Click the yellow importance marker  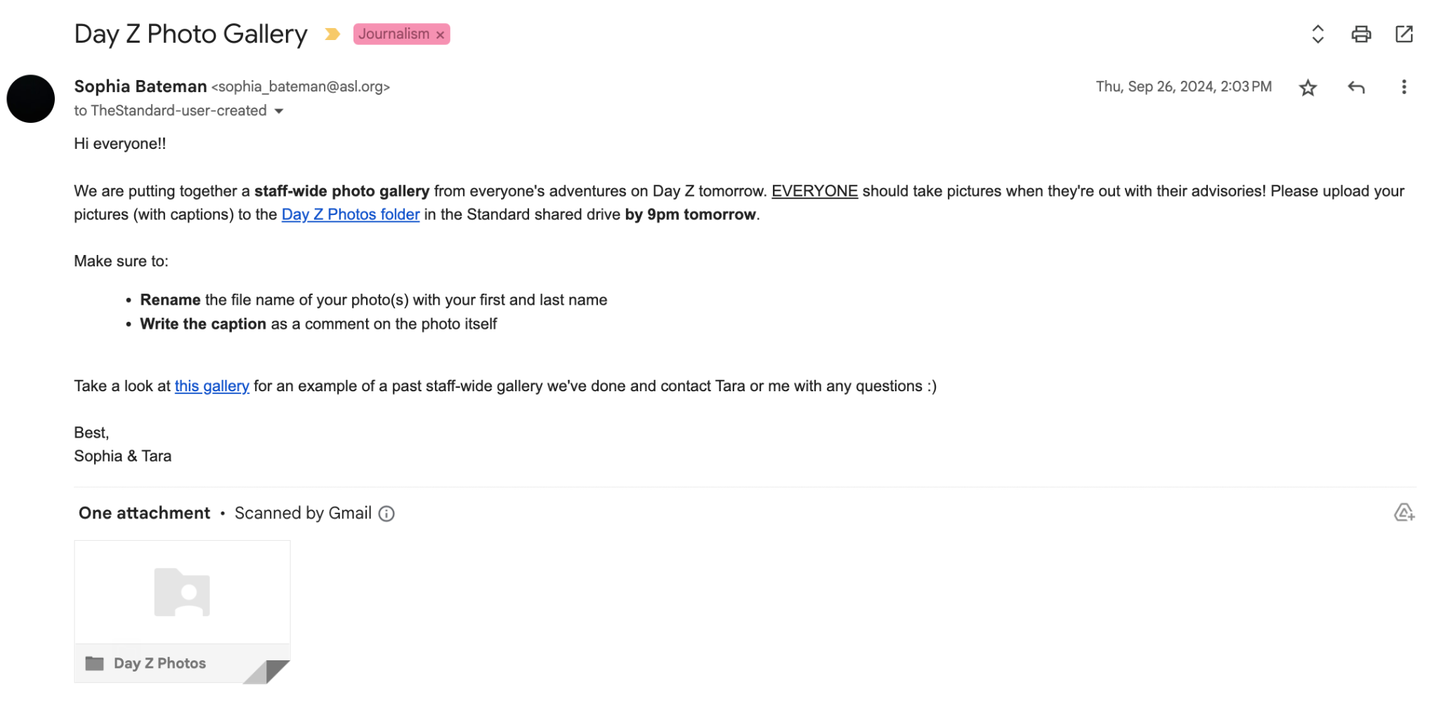pyautogui.click(x=332, y=34)
